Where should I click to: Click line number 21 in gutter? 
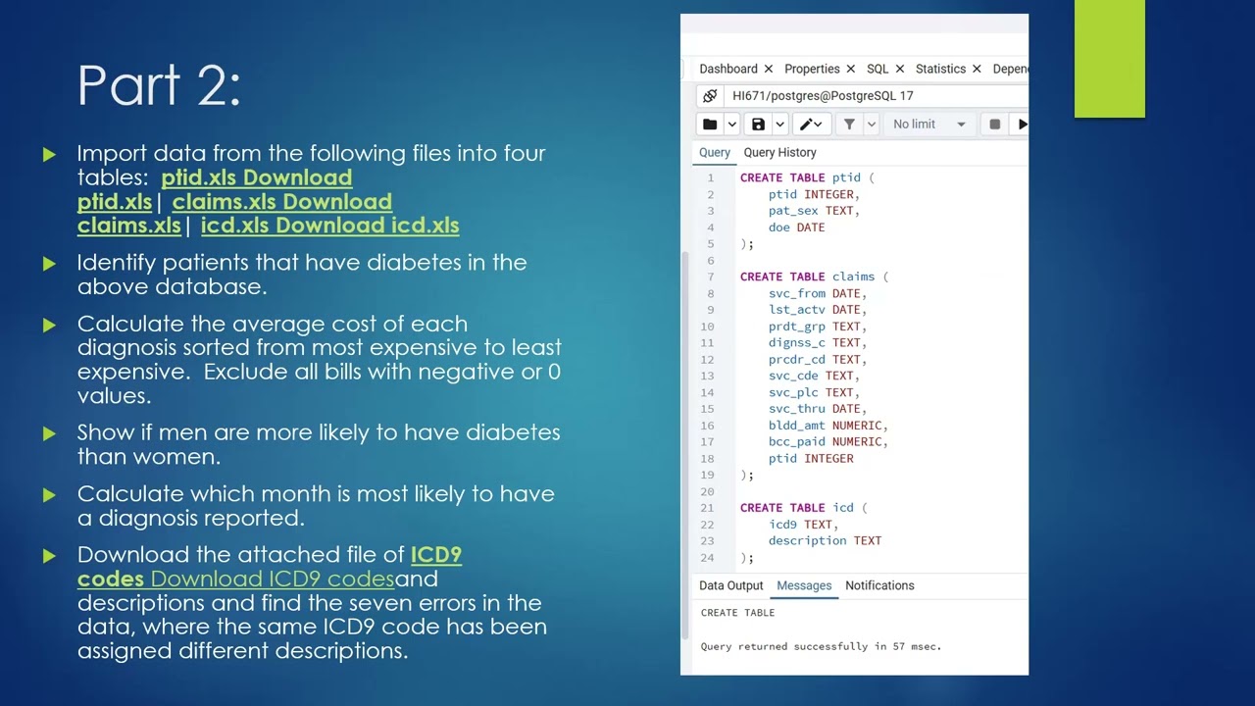[707, 508]
